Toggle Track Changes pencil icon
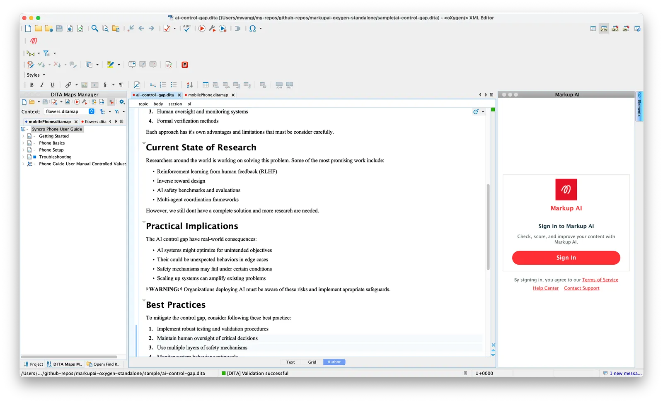The height and width of the screenshot is (403, 663). coord(30,65)
